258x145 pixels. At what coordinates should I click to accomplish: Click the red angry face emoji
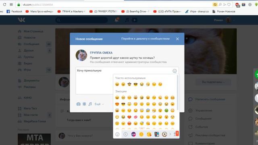pos(129,124)
